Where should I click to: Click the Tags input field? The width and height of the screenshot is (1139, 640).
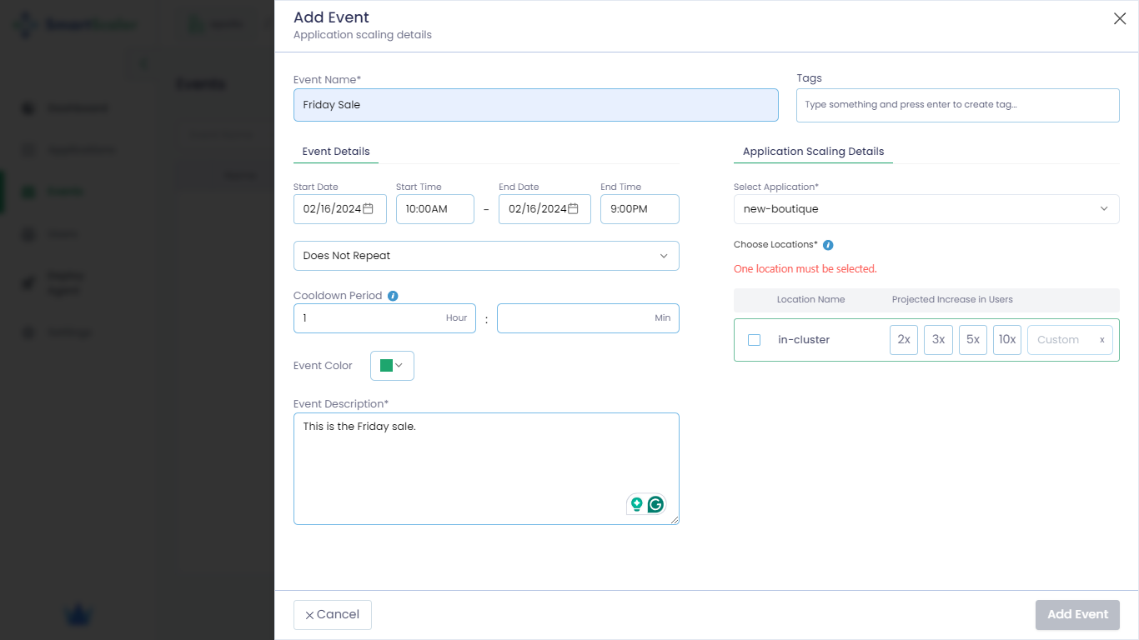[958, 105]
